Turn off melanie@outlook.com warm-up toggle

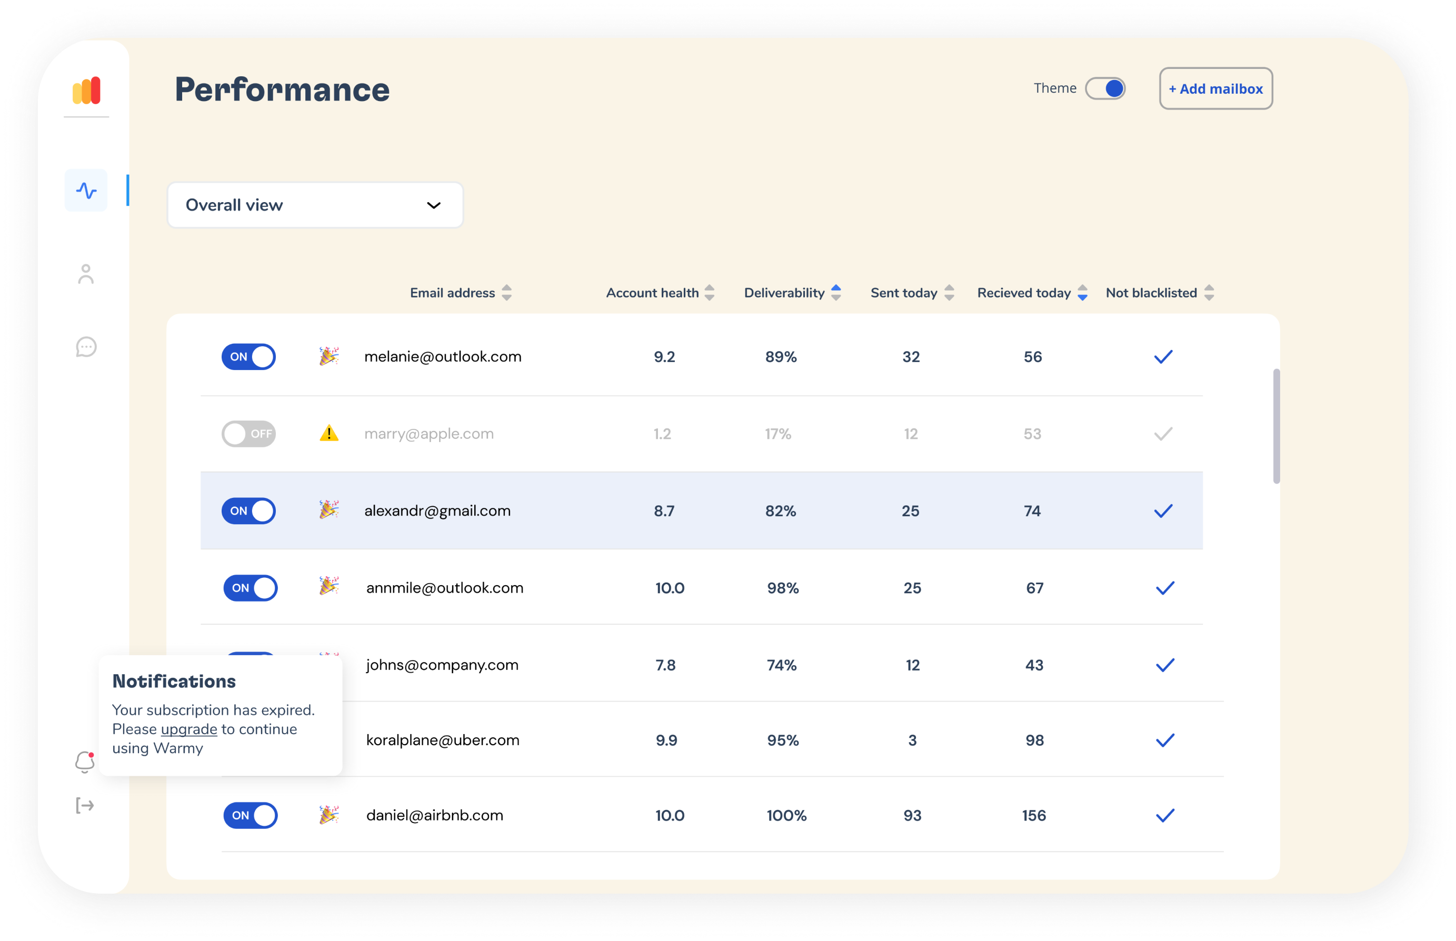248,357
